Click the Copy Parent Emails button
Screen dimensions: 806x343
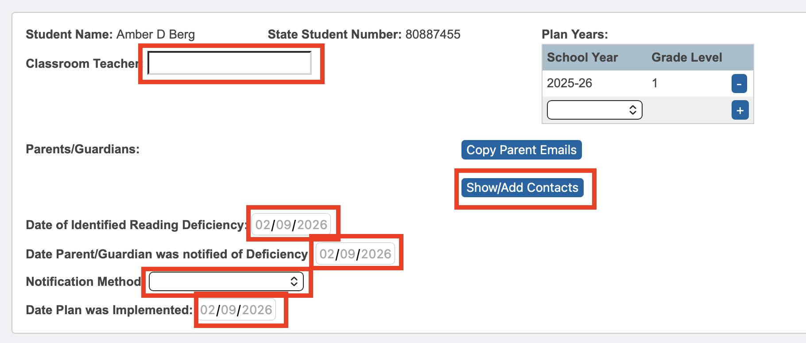[x=521, y=150]
